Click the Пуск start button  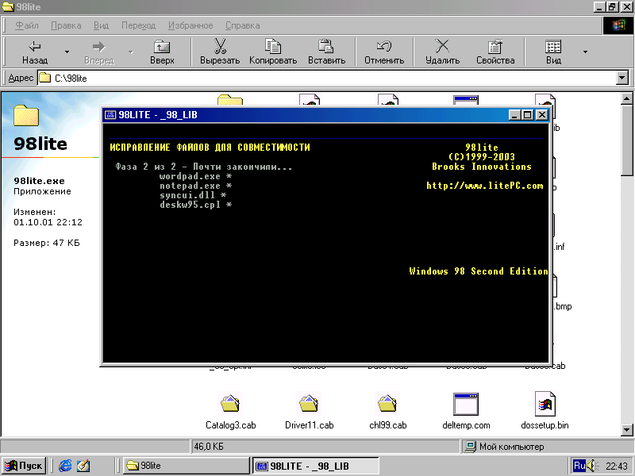(x=24, y=466)
